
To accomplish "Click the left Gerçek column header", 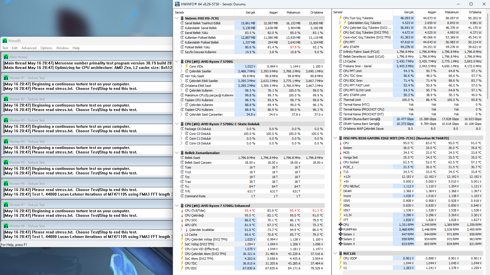I will [245, 12].
